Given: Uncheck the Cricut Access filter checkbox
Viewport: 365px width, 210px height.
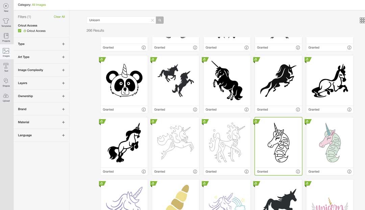Looking at the screenshot, I should coord(20,31).
